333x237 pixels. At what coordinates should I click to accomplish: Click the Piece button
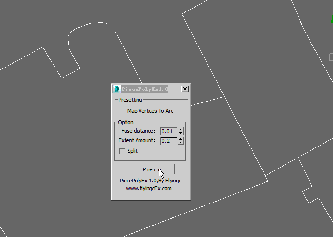pos(152,169)
